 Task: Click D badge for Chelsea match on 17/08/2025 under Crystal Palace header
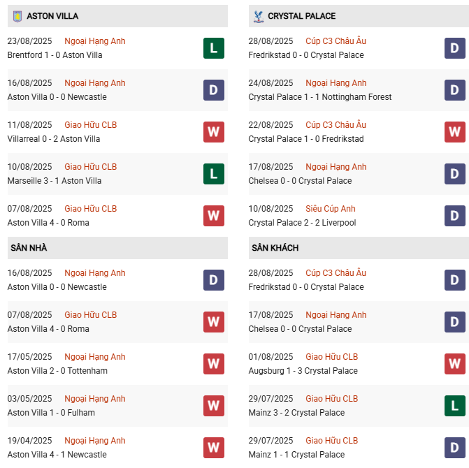coord(454,174)
